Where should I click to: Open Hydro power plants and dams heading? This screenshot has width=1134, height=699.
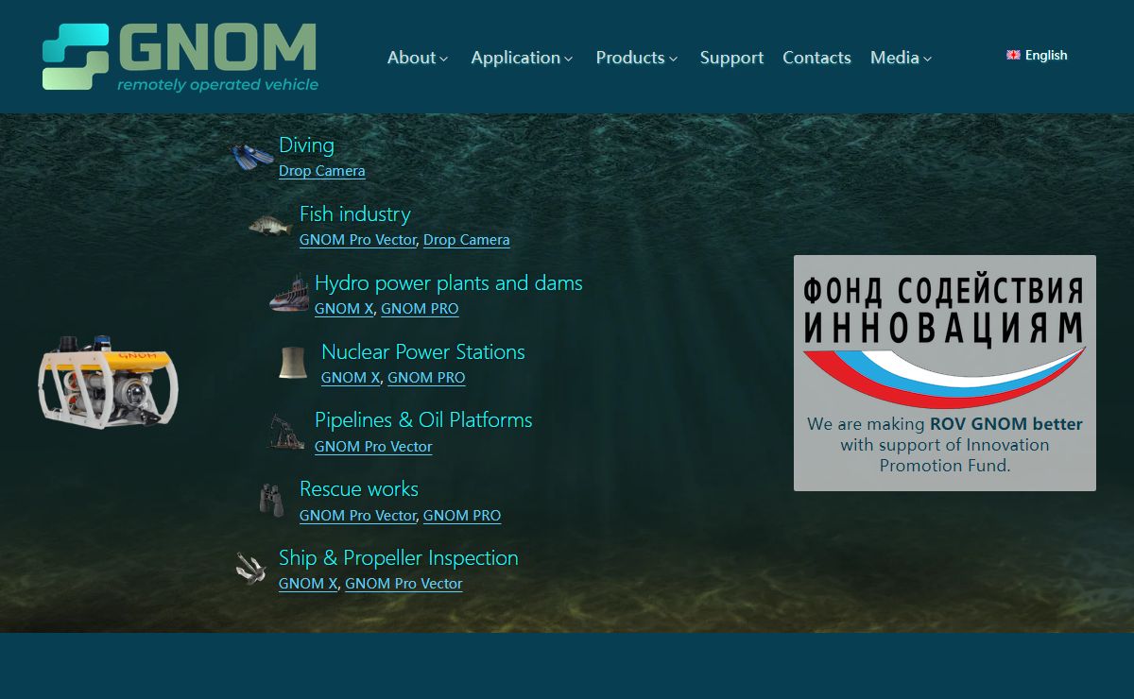point(448,283)
